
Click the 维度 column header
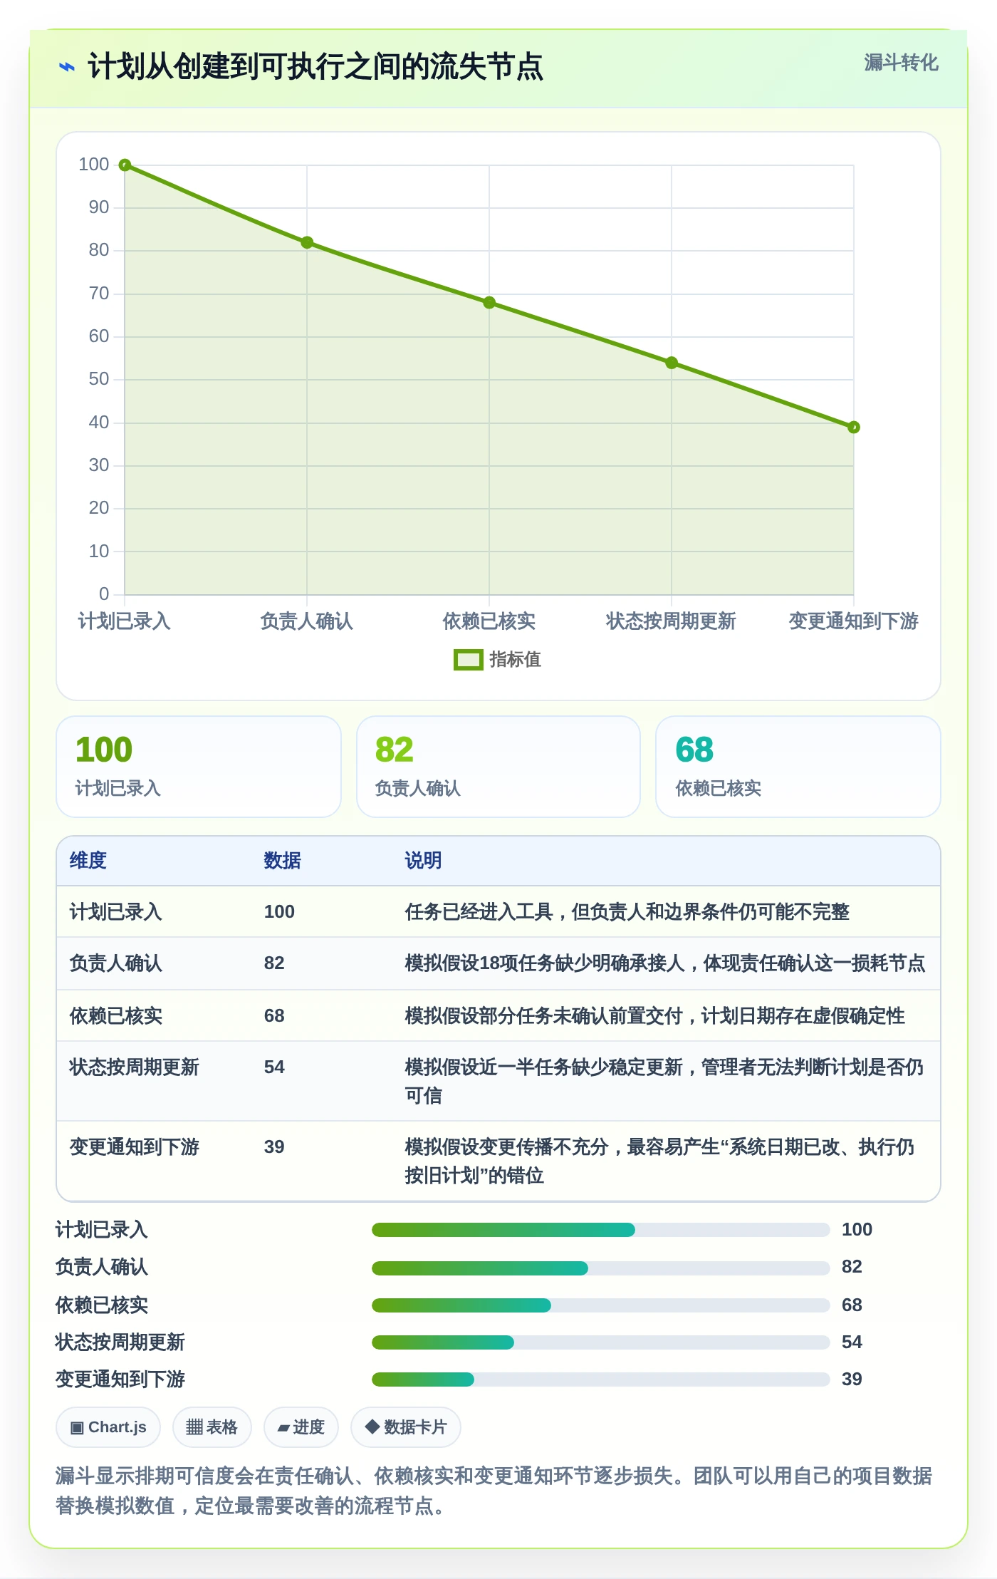88,860
